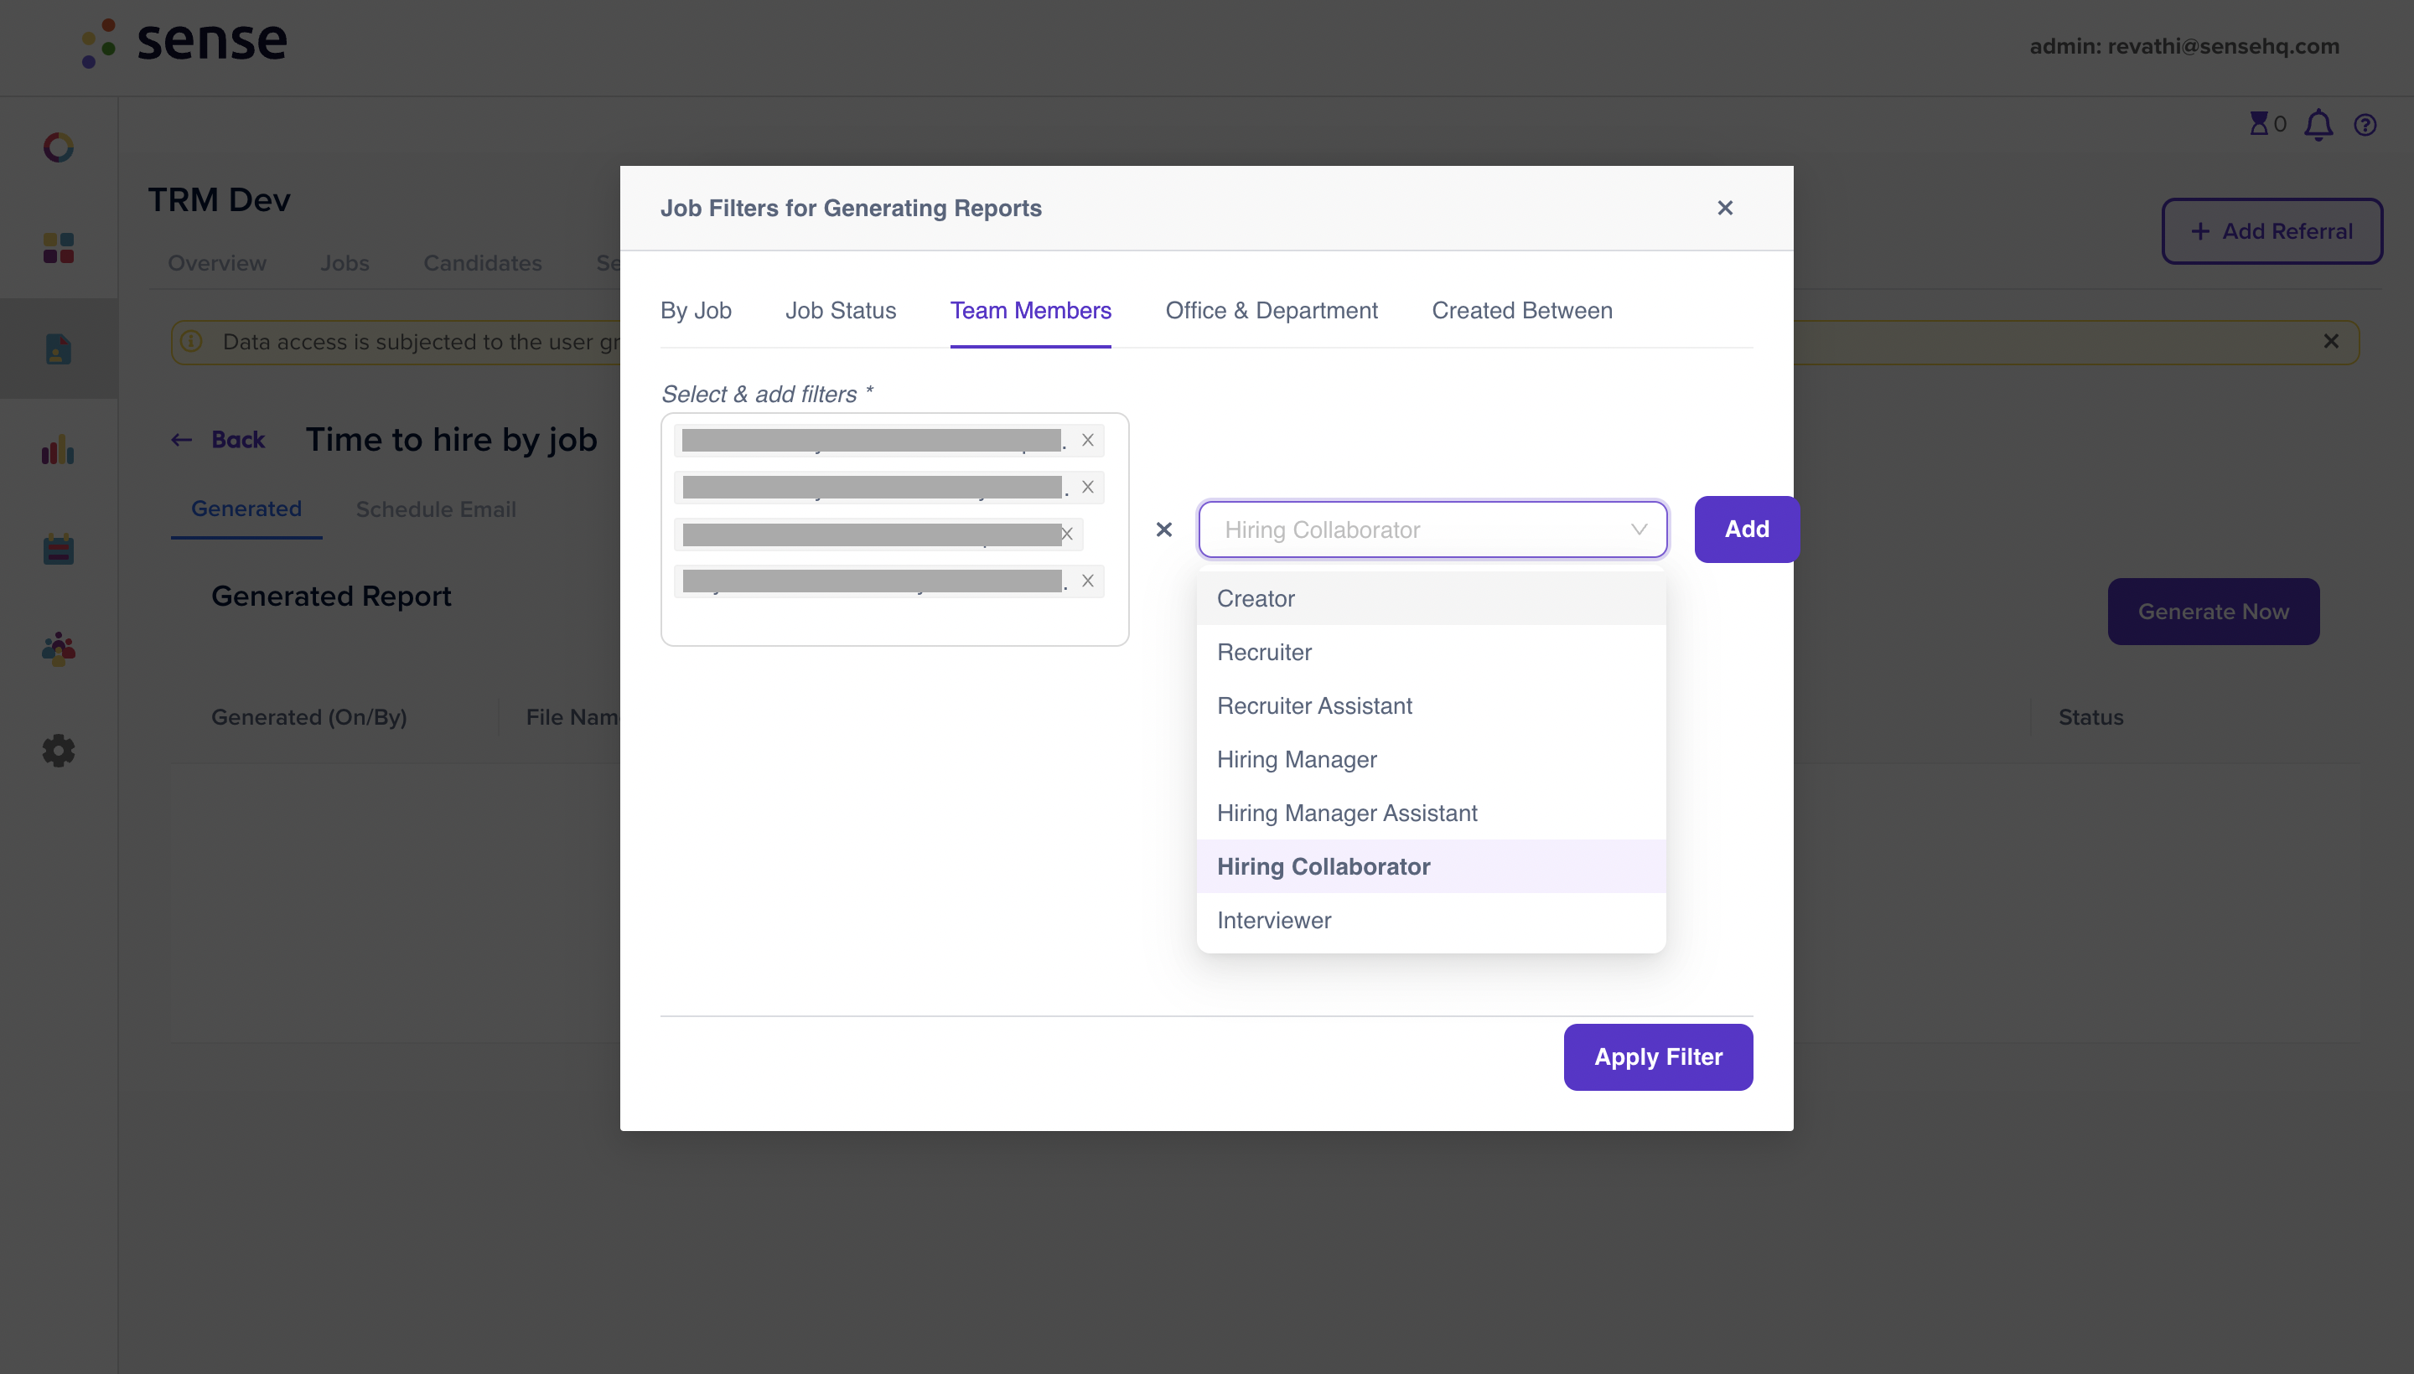The width and height of the screenshot is (2414, 1374).
Task: Click the colorful ring sidebar icon
Action: (x=59, y=147)
